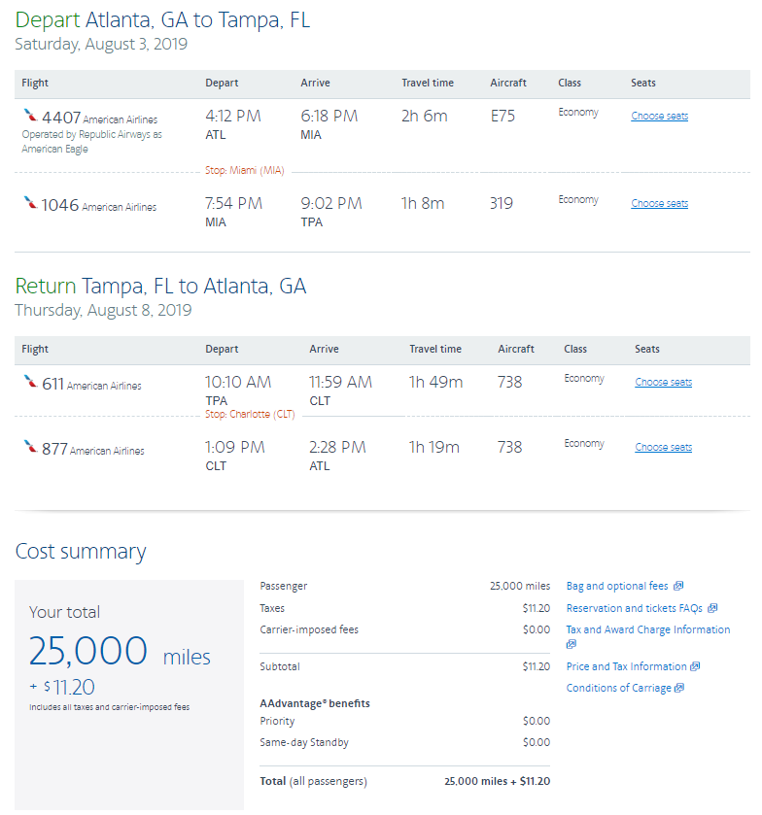Click external-link icon after Bag and optional fees
Image resolution: width=762 pixels, height=815 pixels.
tap(678, 586)
